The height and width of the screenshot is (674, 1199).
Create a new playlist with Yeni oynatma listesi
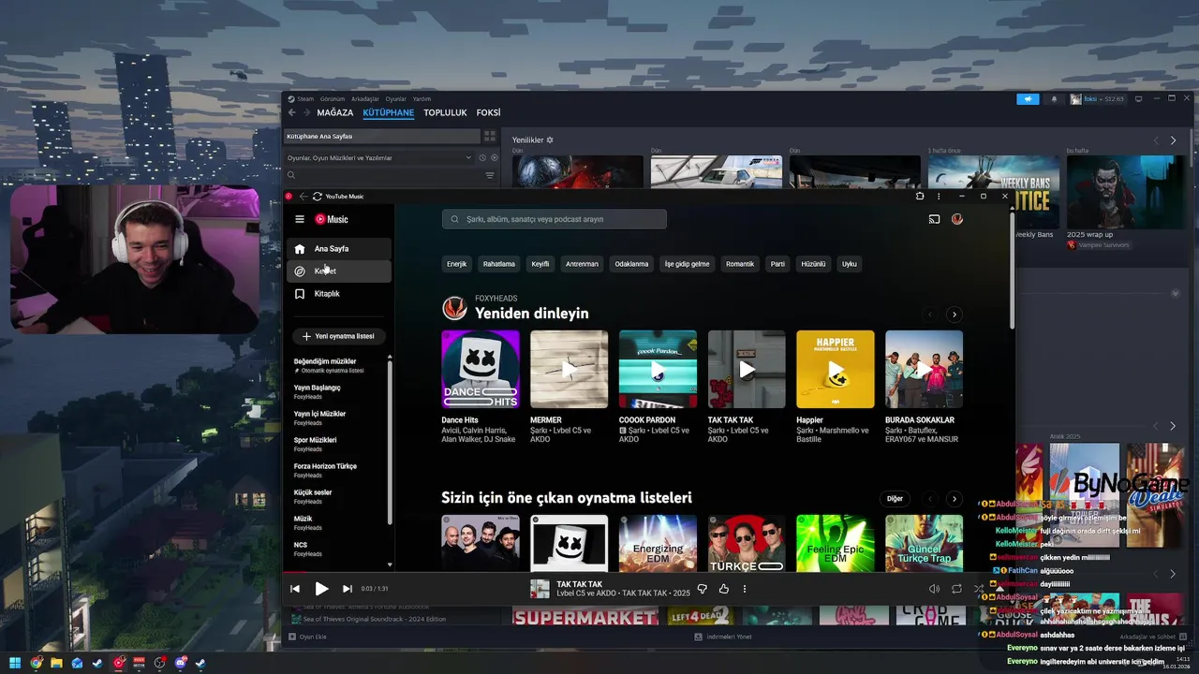point(338,336)
